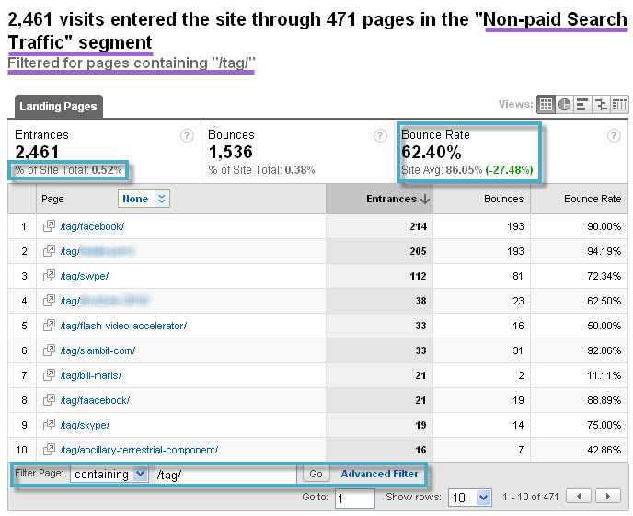Click the 62.40% bounce rate value
The width and height of the screenshot is (633, 516).
point(432,153)
